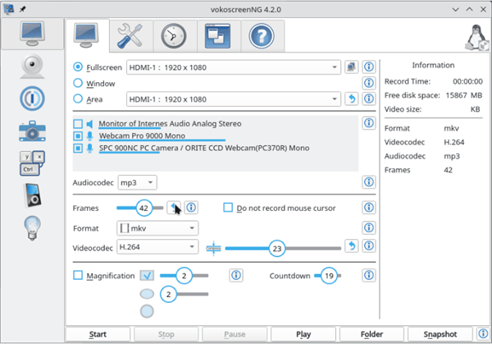The height and width of the screenshot is (344, 492).
Task: Open the clock timer tab
Action: coord(173,35)
